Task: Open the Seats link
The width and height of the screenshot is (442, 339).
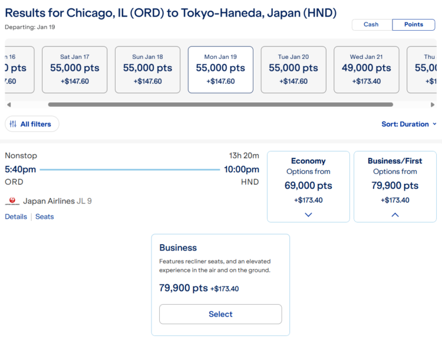Action: click(45, 216)
